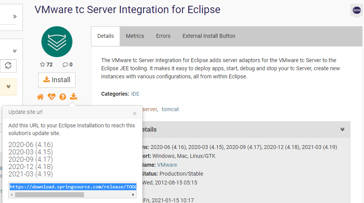The width and height of the screenshot is (364, 203).
Task: Follow the server tag link
Action: pos(150,109)
